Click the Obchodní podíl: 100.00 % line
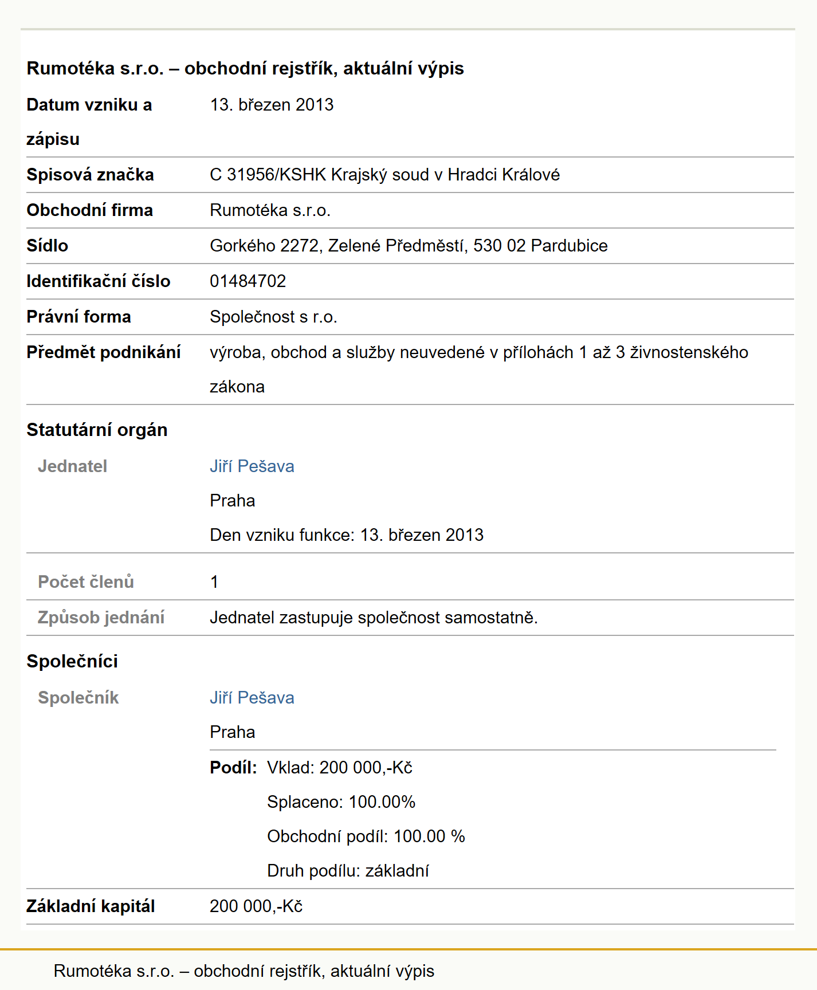 tap(366, 836)
